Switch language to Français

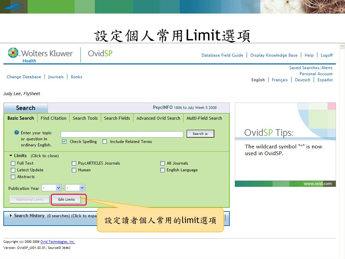(280, 80)
